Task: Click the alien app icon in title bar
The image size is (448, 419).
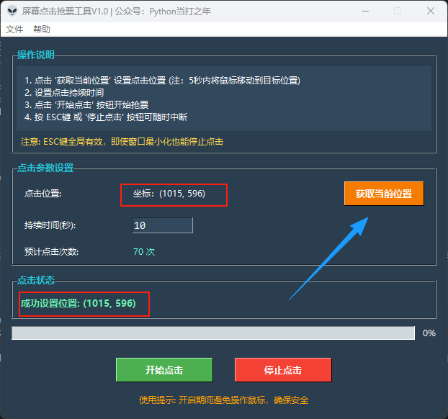Action: (12, 11)
